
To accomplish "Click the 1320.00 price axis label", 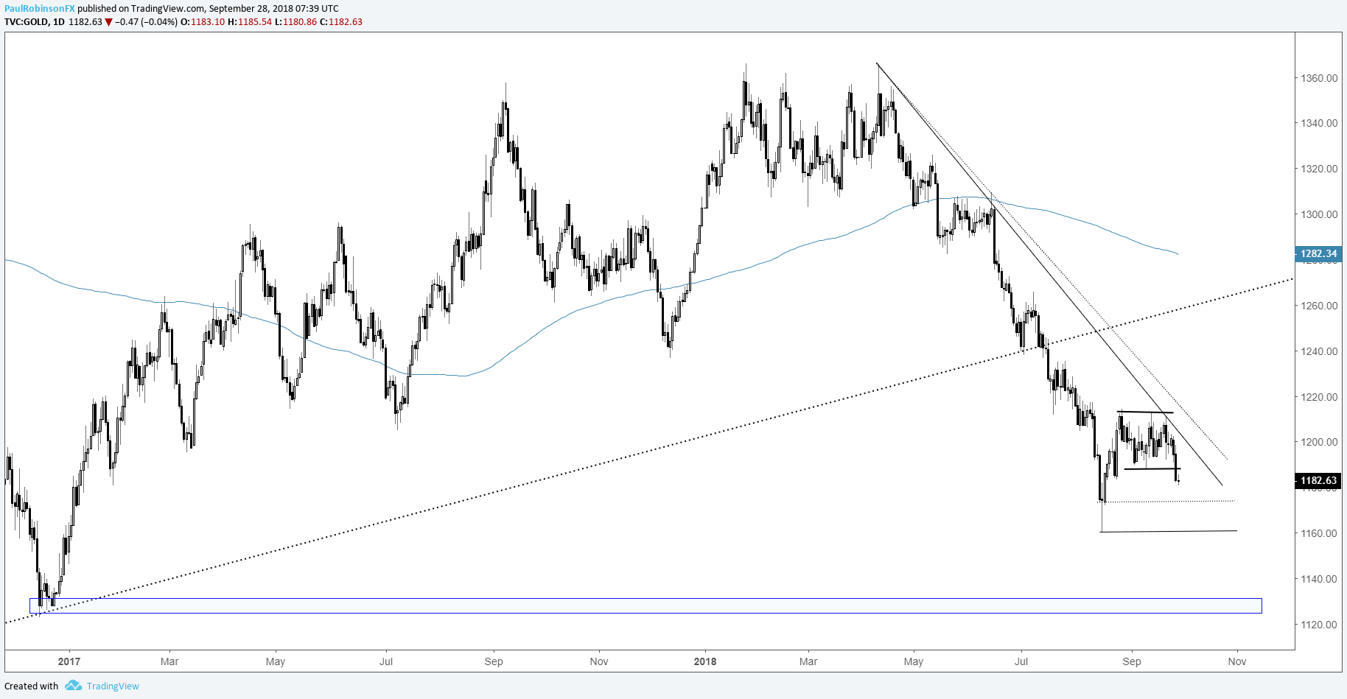I will click(x=1319, y=169).
